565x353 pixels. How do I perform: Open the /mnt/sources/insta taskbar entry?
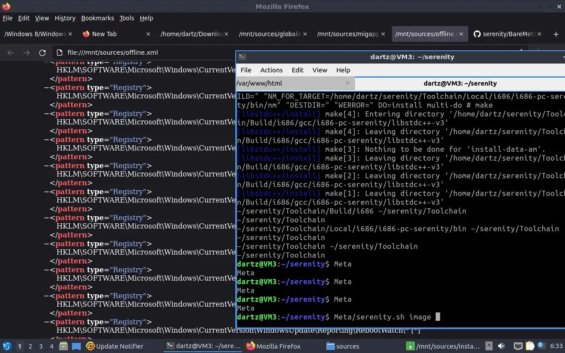444,346
